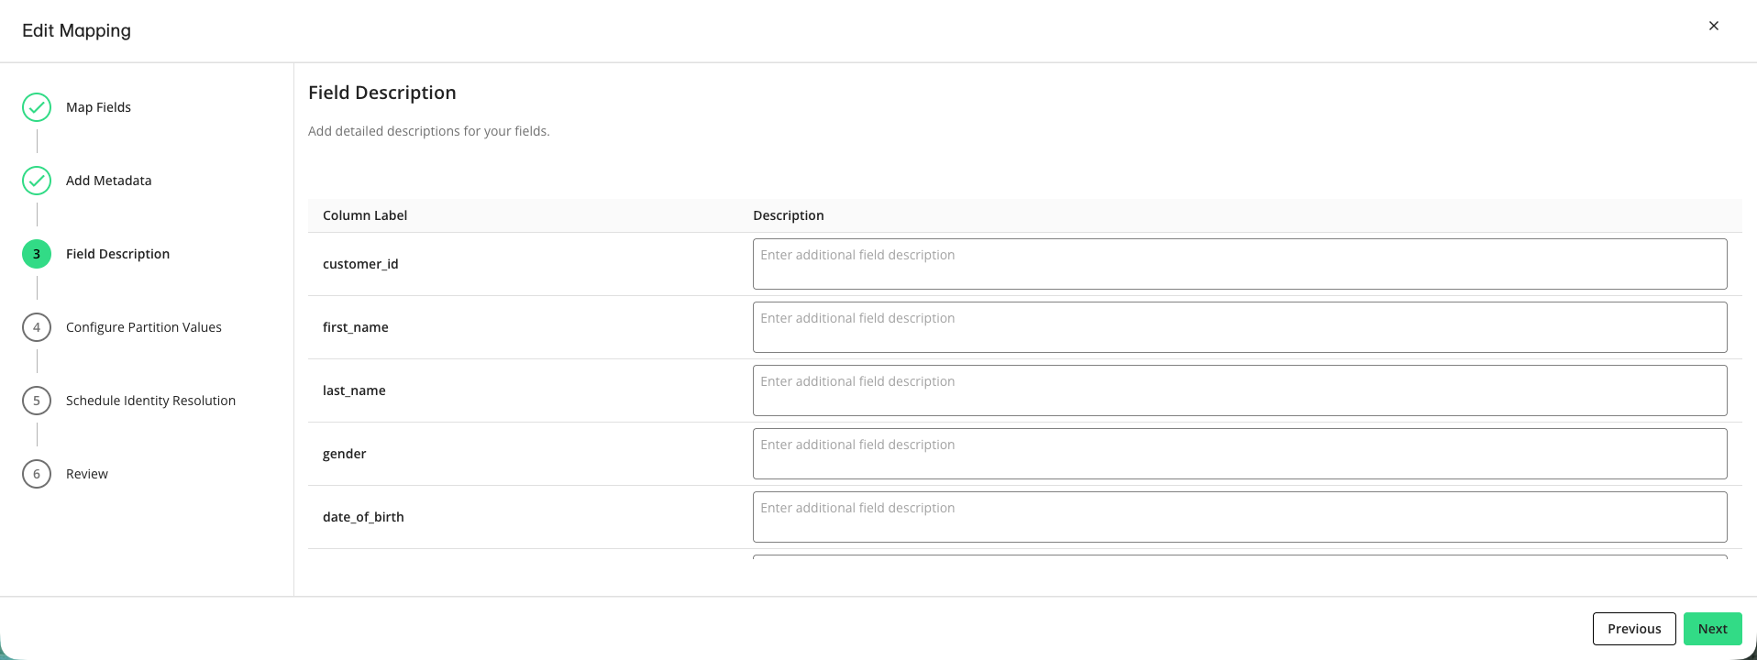Click the Description column header
This screenshot has height=660, width=1757.
[789, 215]
